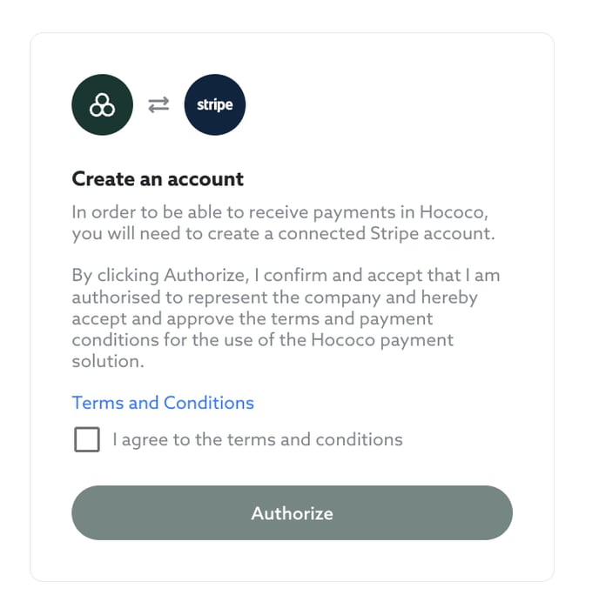Screen dimensions: 599x615
Task: Click the "I agree to the terms and conditions" label
Action: pyautogui.click(x=258, y=439)
